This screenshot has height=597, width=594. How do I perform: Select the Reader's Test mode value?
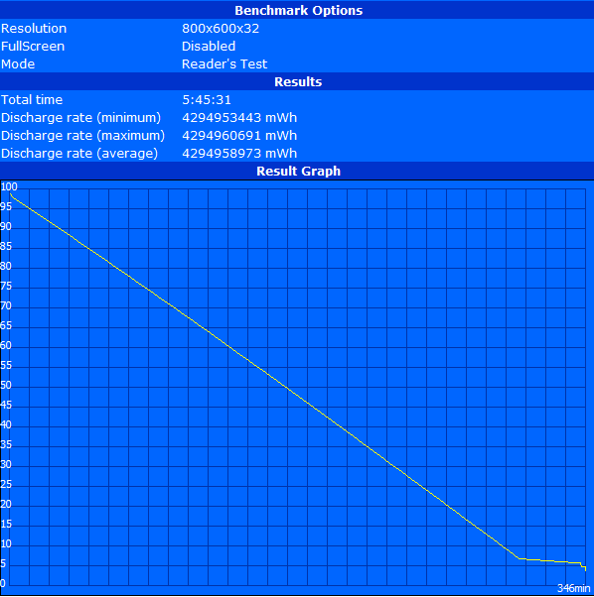pos(224,63)
